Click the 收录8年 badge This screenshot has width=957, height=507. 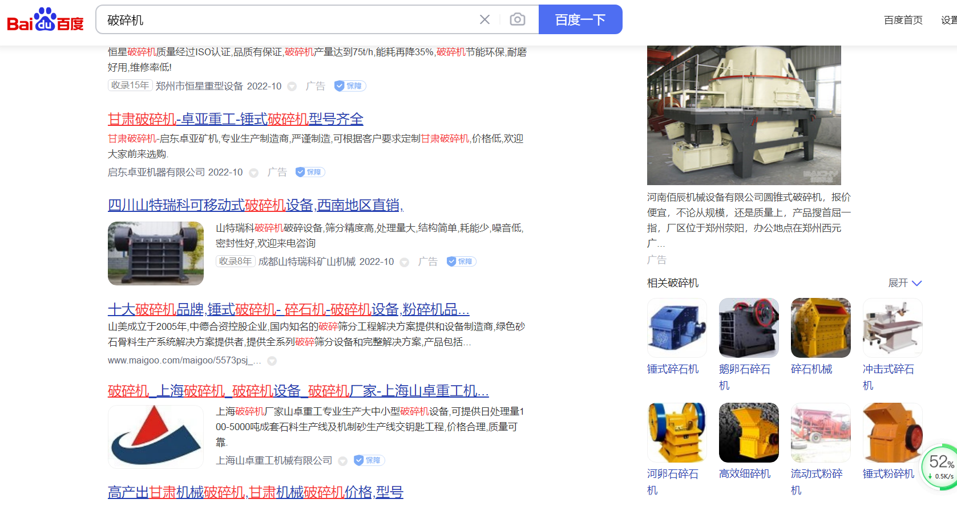click(x=236, y=261)
